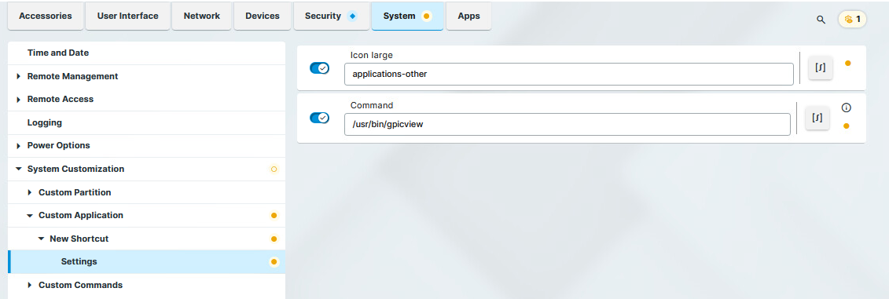Switch to the Network tab
Screen dimensions: 889x299
(201, 16)
